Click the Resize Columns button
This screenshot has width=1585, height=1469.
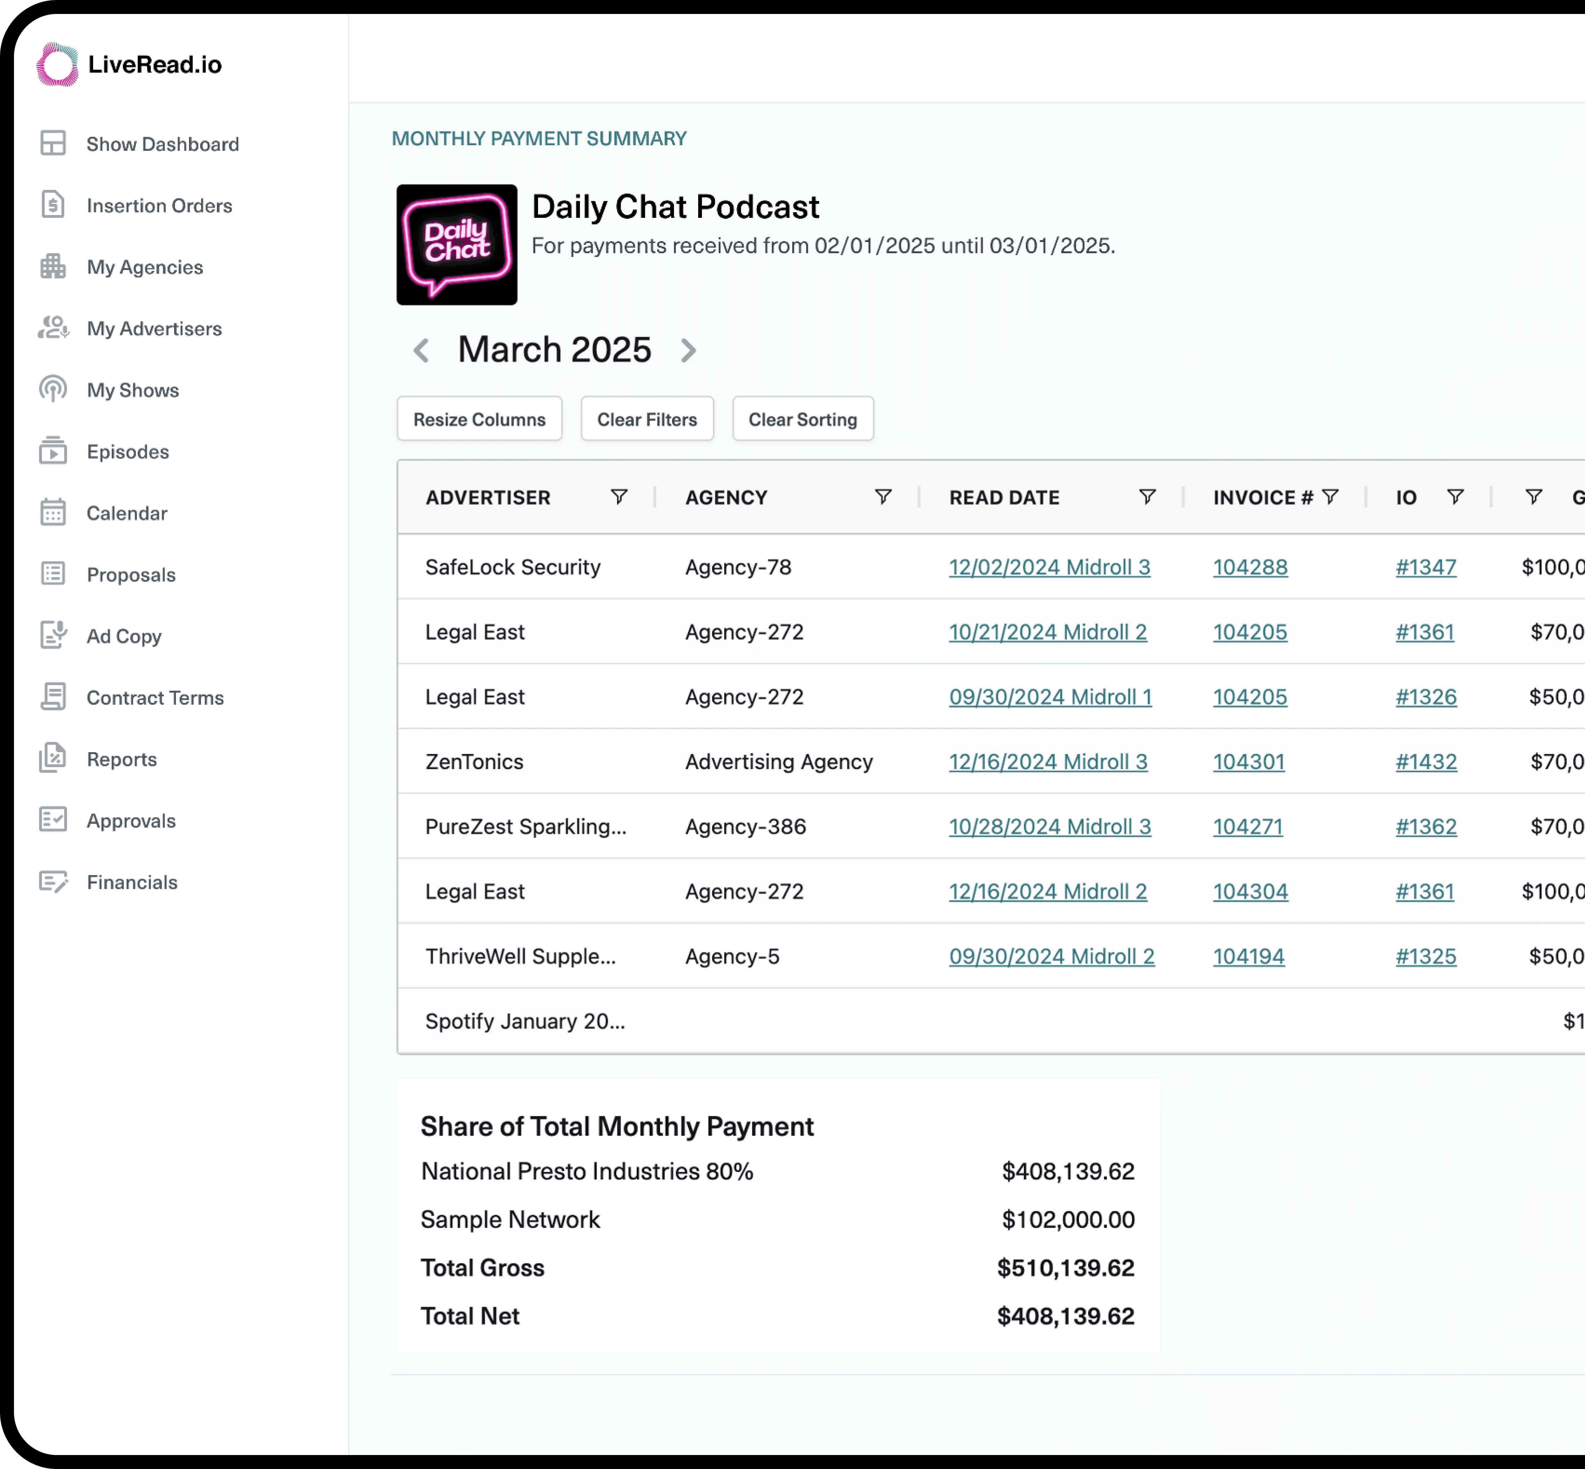pyautogui.click(x=479, y=419)
